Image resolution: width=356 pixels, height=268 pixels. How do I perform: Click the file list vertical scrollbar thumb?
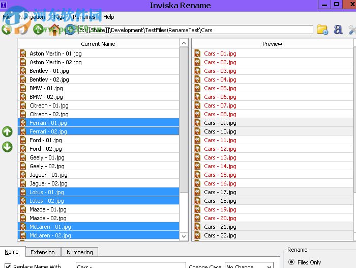(184, 119)
